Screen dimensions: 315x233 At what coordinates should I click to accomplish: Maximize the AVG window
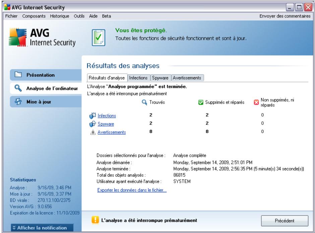pyautogui.click(x=299, y=7)
